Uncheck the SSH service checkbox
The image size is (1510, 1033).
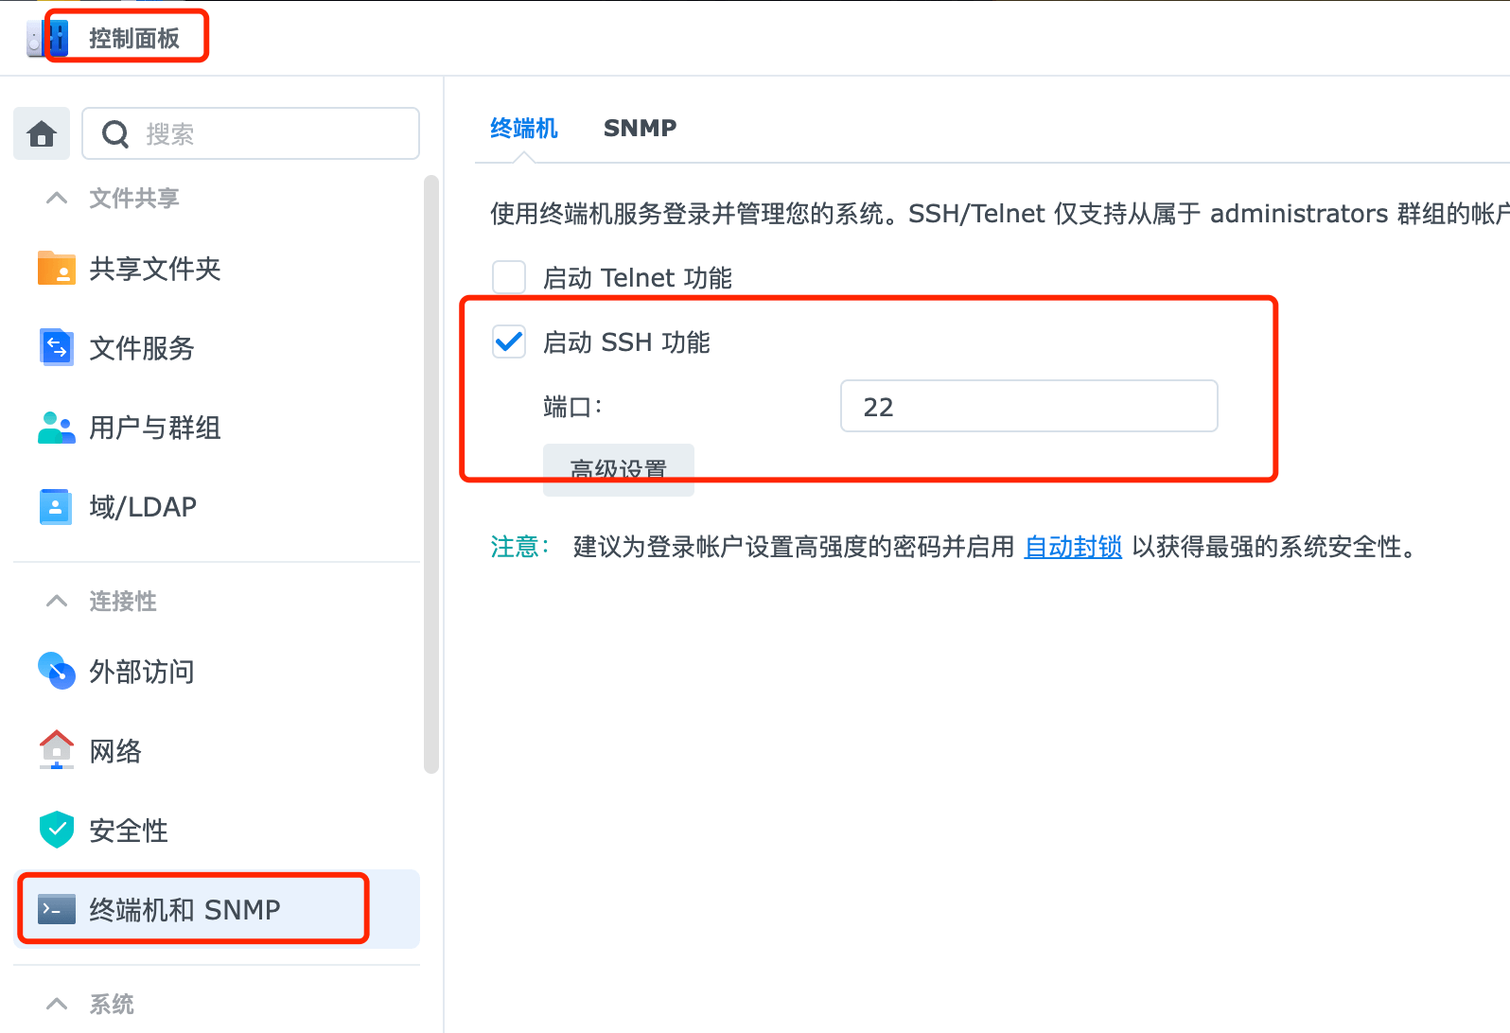pos(509,341)
